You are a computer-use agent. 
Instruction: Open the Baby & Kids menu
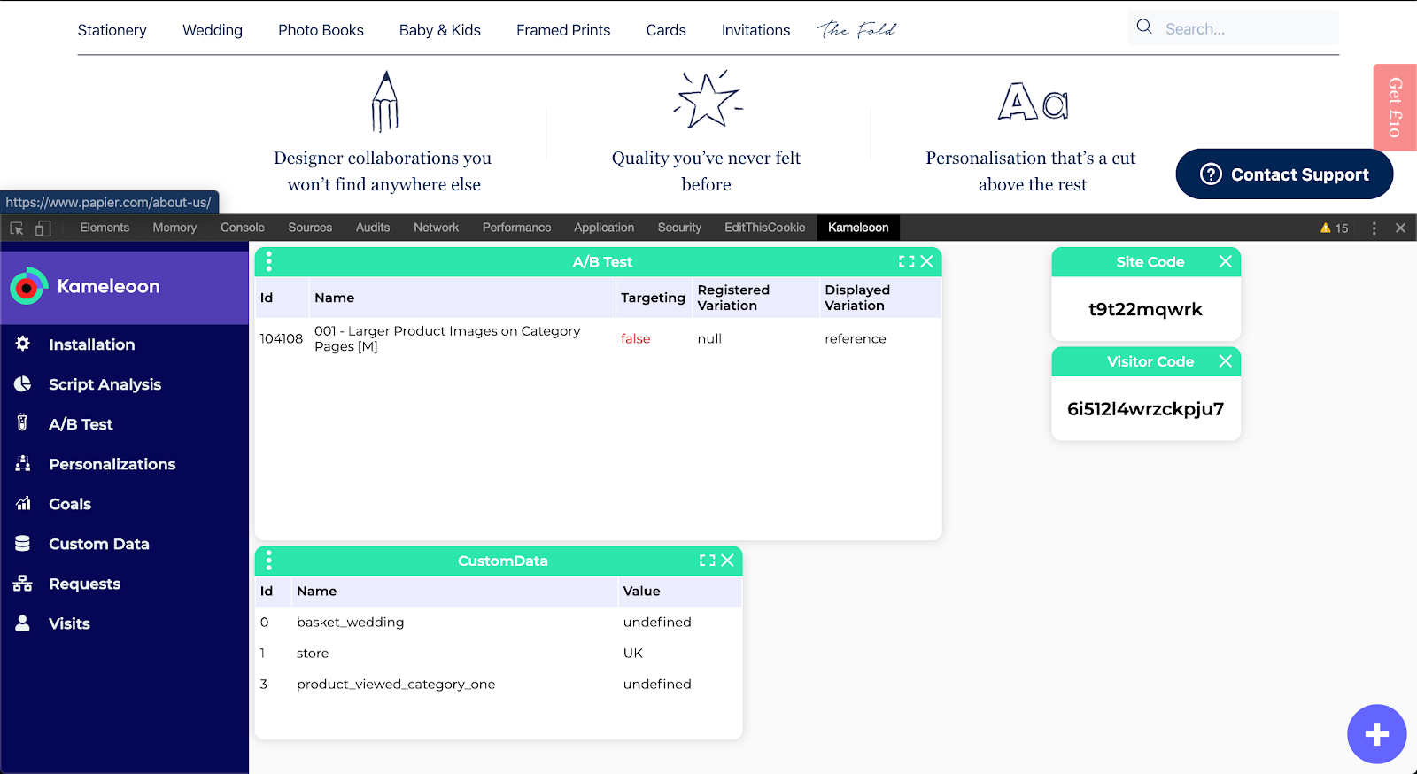439,30
